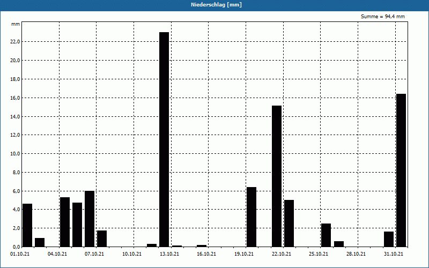Click the x-axis date 13.10.21
The height and width of the screenshot is (268, 429).
pos(169,254)
